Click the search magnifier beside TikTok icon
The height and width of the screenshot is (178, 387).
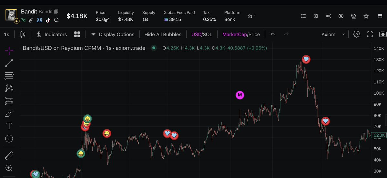point(56,20)
